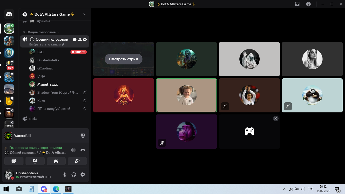Start an activity with controller button
The height and width of the screenshot is (194, 345).
click(x=56, y=161)
